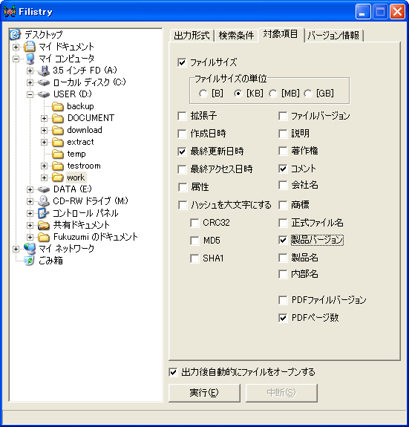Click the マイ コンピュータ computer icon
Viewport: 409px width, 427px height.
click(30, 59)
